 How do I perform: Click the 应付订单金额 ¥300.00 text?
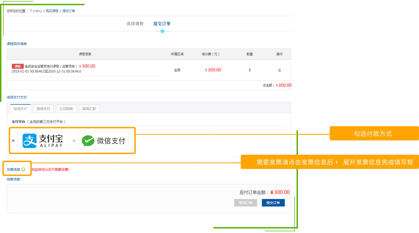[x=264, y=192]
